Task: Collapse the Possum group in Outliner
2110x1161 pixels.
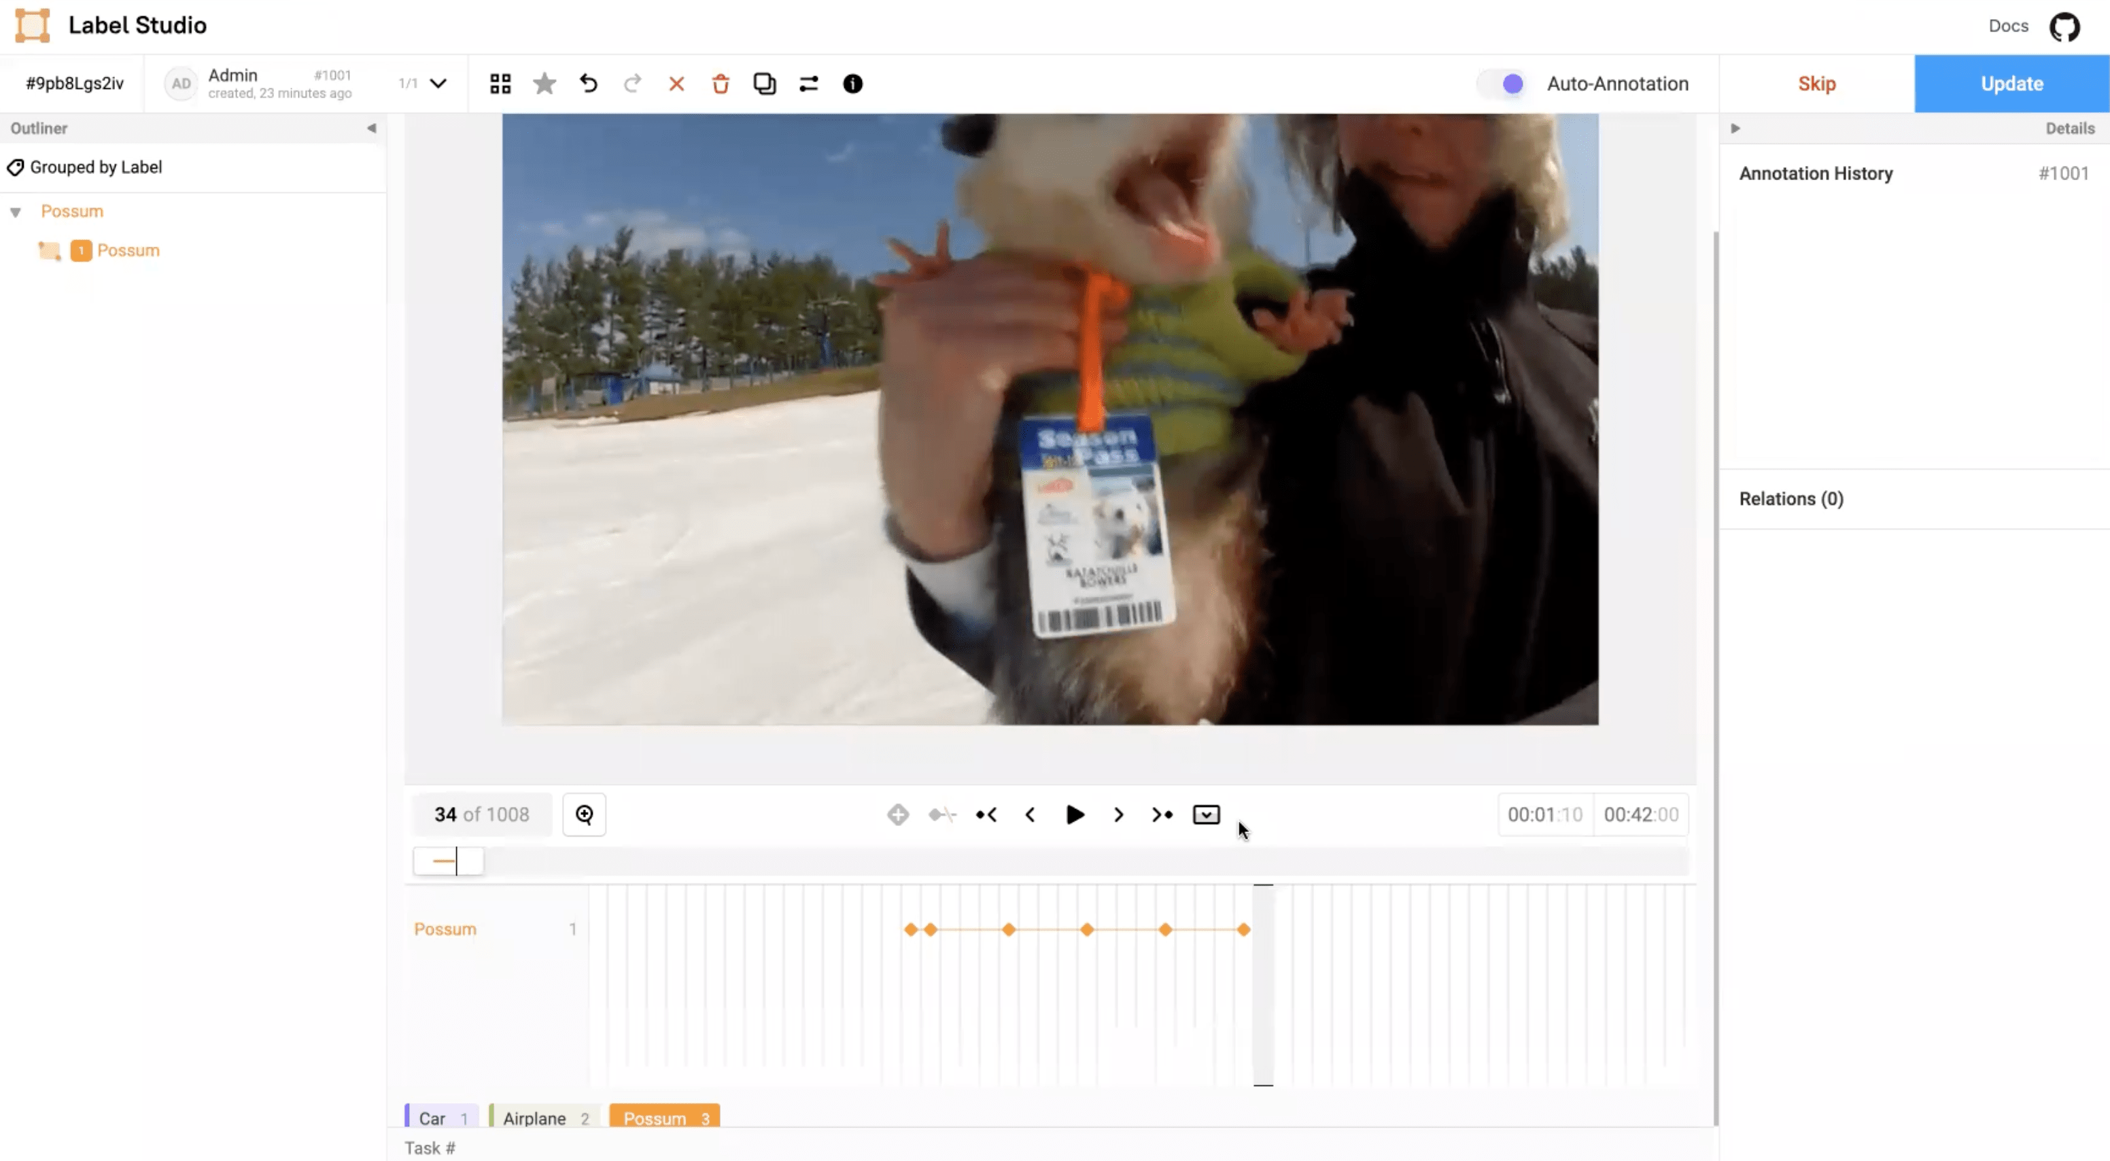Action: click(16, 212)
